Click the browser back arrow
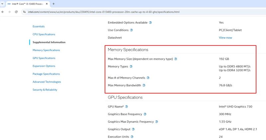Image resolution: width=266 pixels, height=140 pixels. [3, 12]
